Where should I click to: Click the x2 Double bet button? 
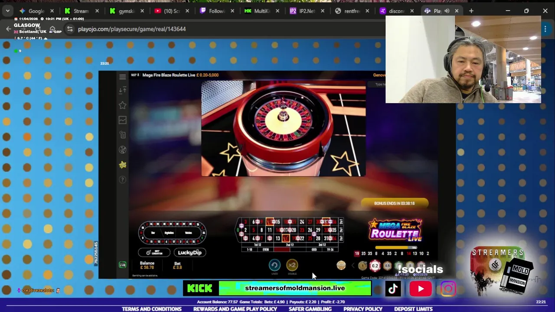292,265
